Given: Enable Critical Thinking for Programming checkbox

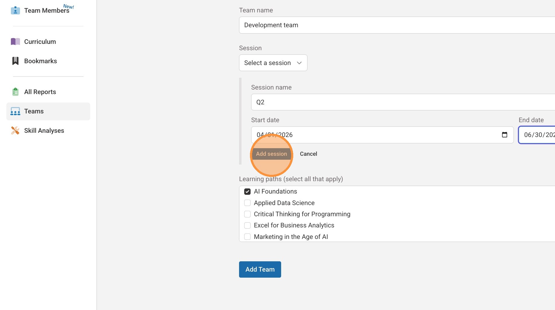Looking at the screenshot, I should [247, 214].
